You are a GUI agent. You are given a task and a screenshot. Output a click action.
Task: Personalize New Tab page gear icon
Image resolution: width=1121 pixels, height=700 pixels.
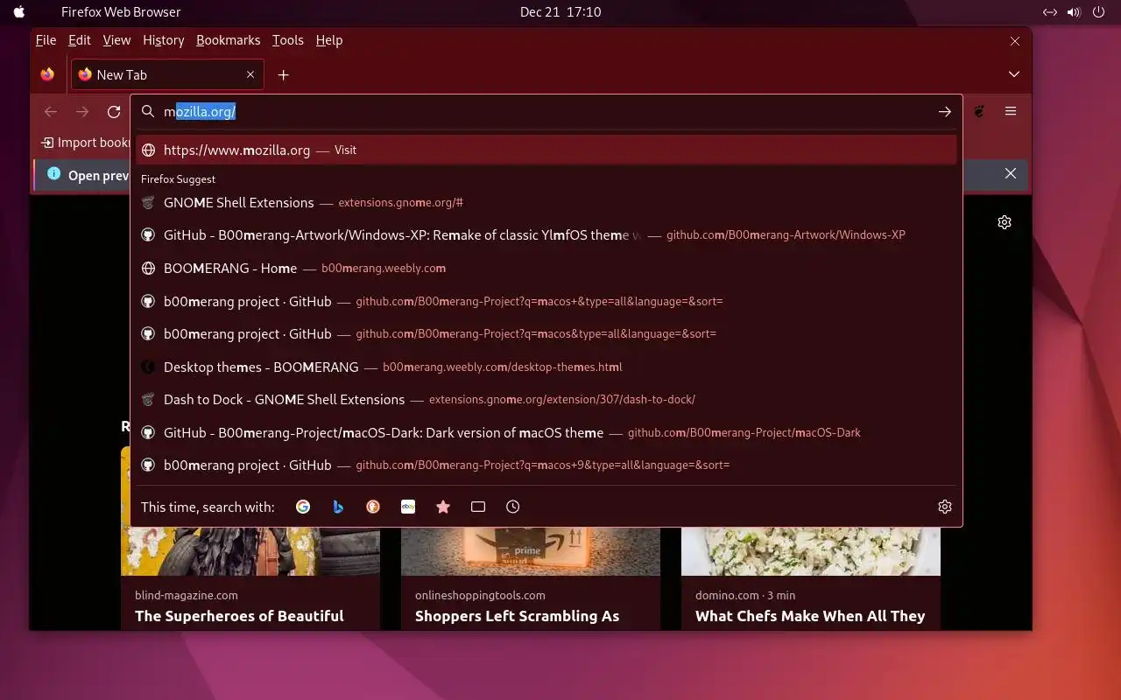click(1005, 222)
